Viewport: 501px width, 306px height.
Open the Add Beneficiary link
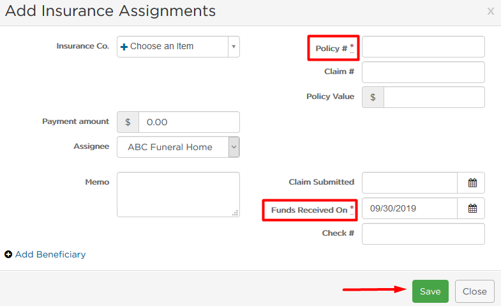click(50, 254)
